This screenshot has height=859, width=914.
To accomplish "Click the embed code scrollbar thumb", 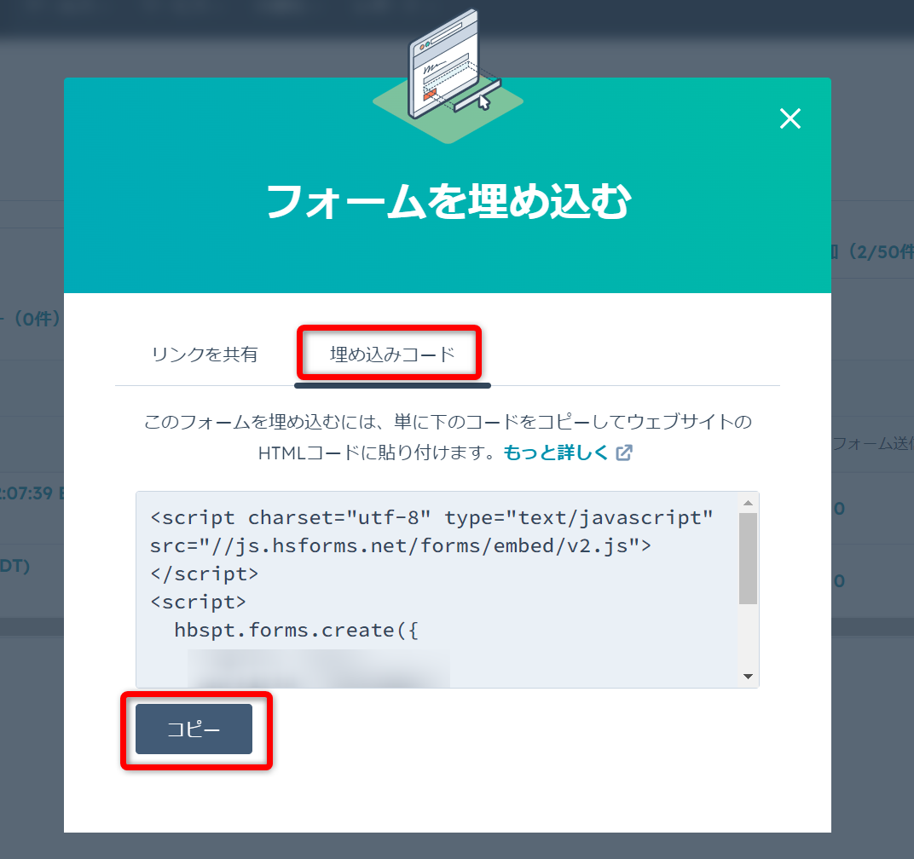I will pyautogui.click(x=748, y=558).
